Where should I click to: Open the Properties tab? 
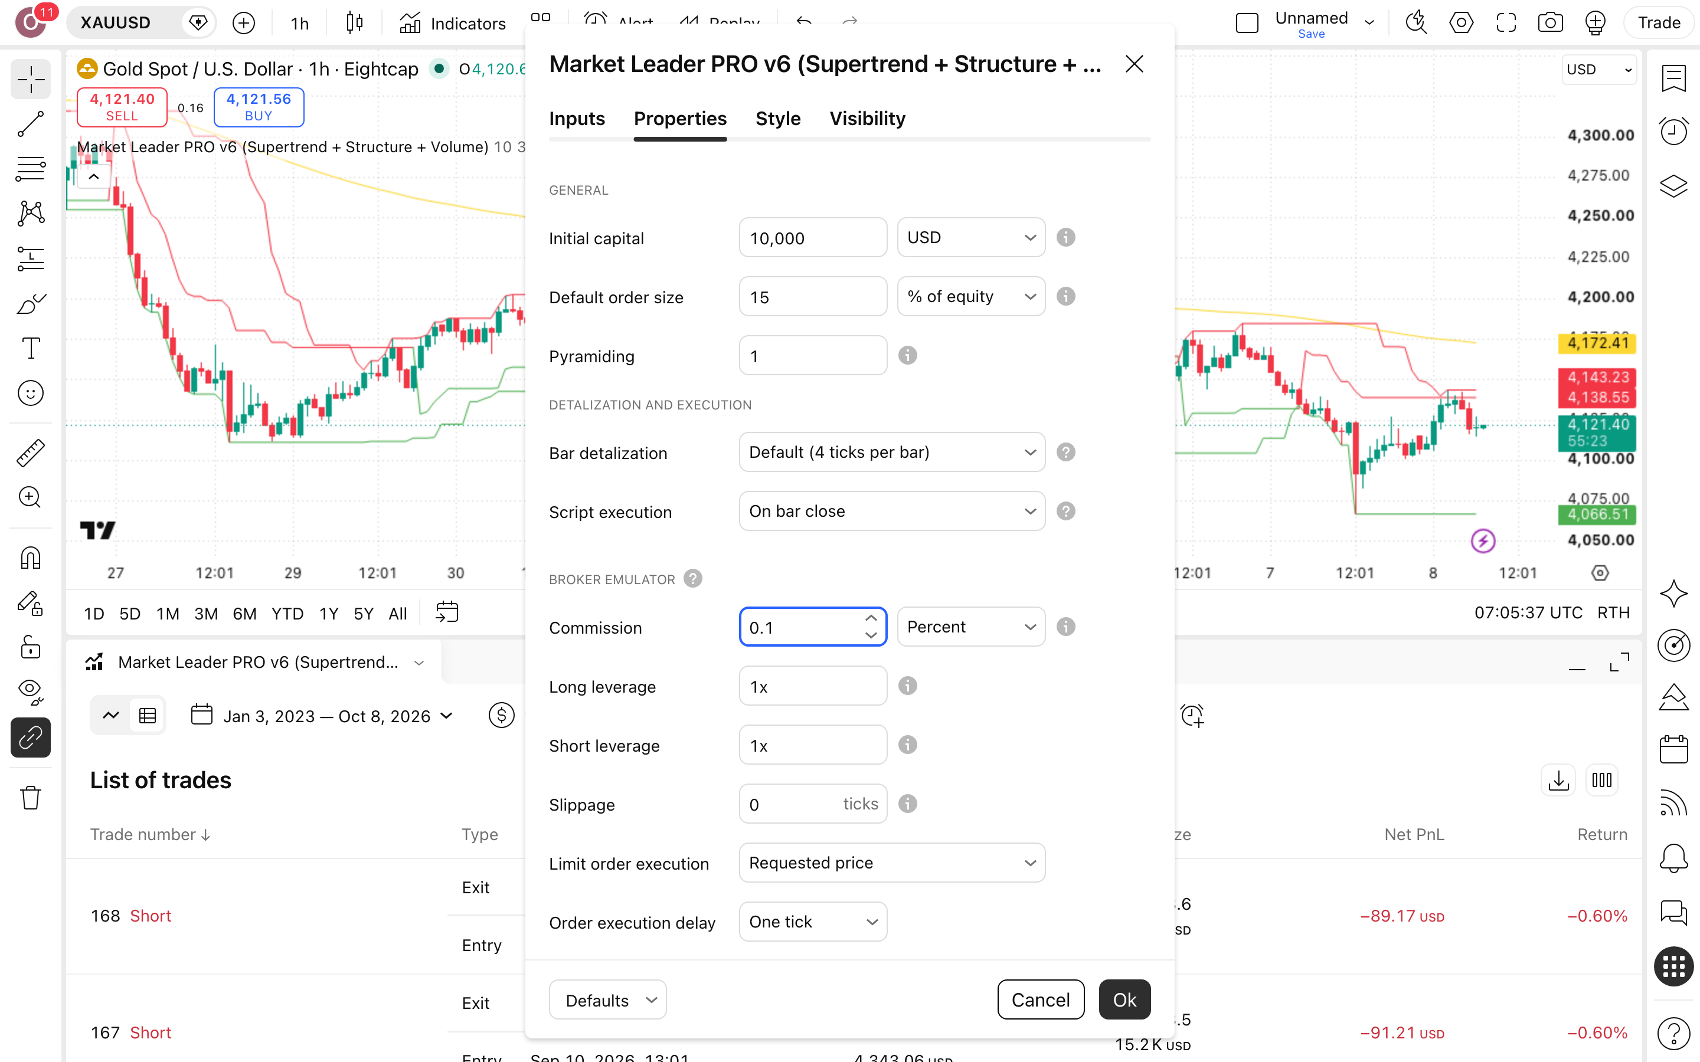point(679,119)
